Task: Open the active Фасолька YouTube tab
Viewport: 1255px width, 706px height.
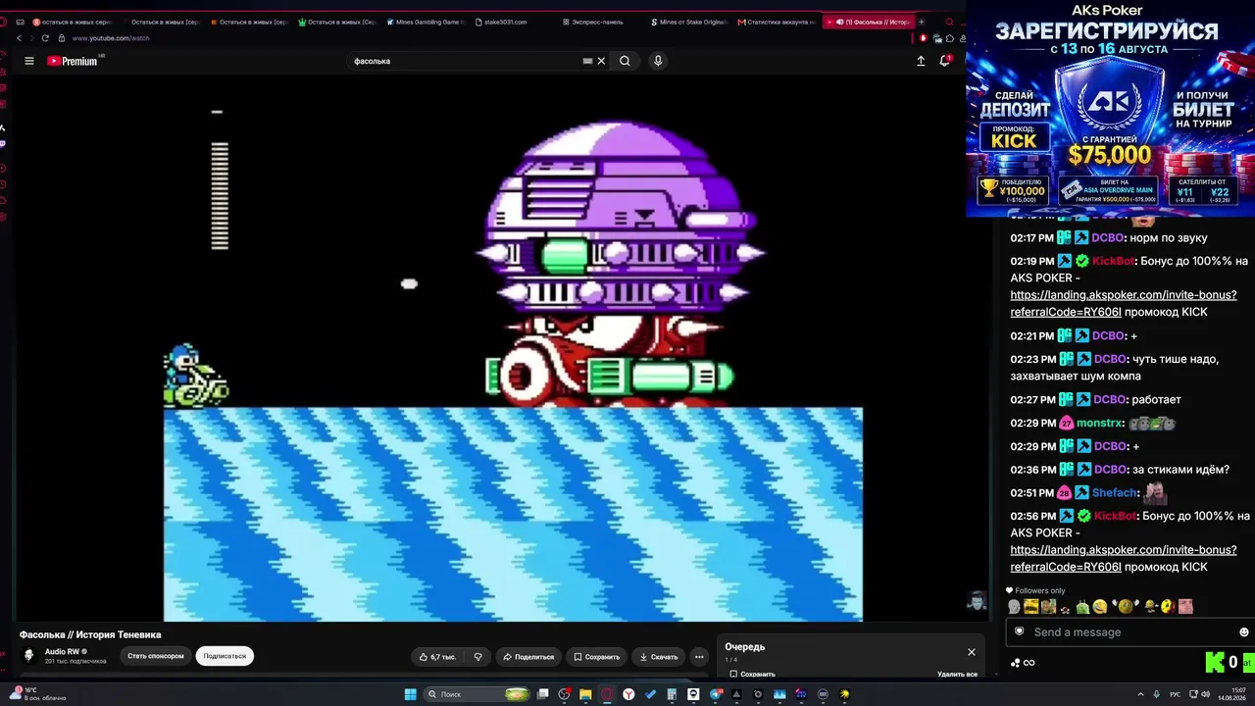Action: (x=868, y=22)
